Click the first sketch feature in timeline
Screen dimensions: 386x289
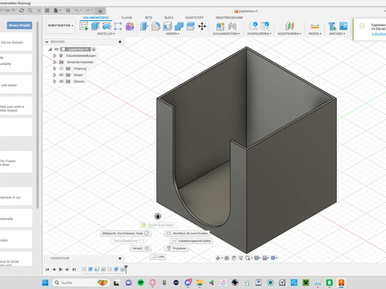coord(84,269)
